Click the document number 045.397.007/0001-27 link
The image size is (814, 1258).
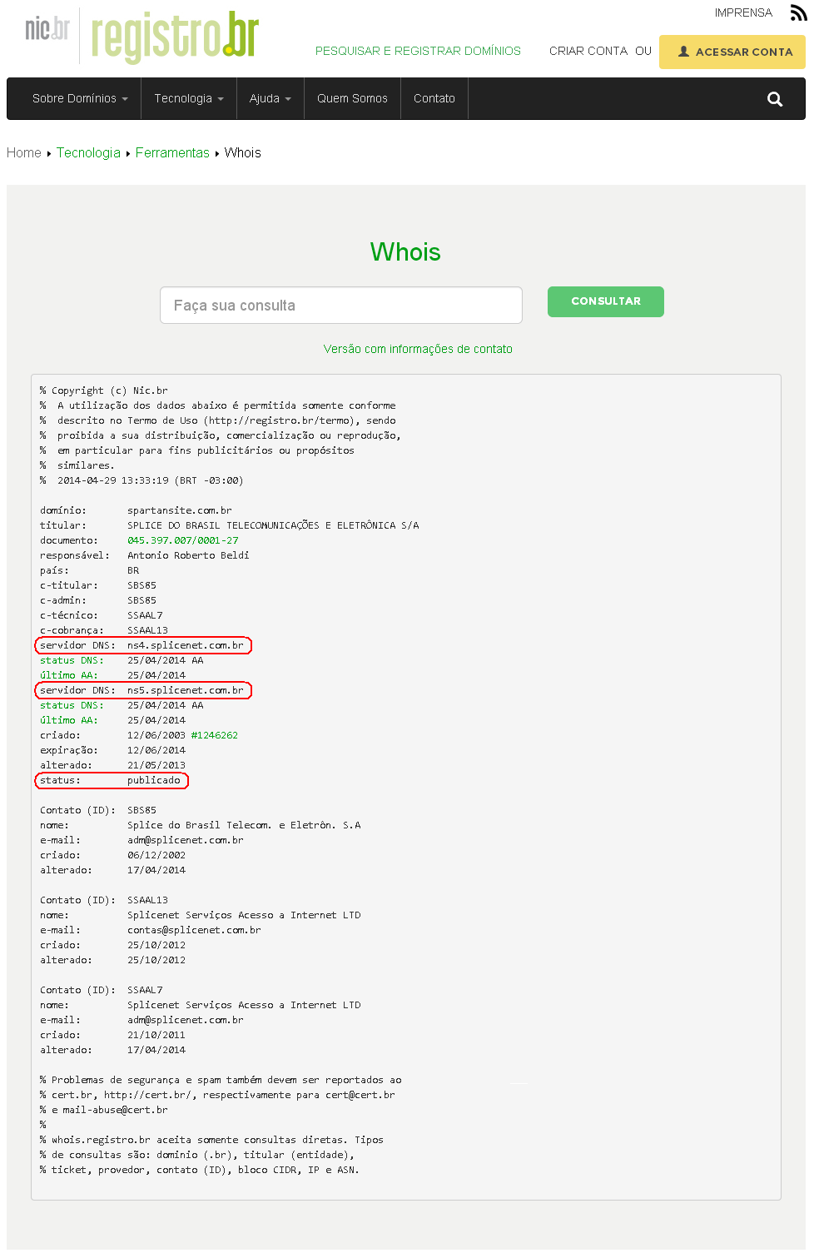[183, 540]
